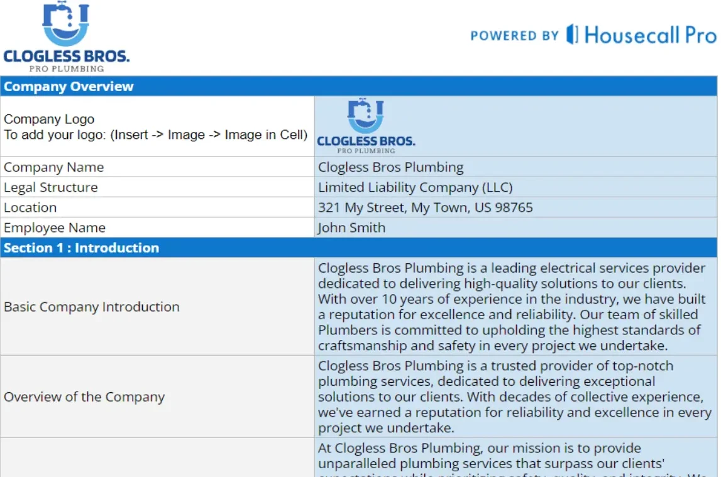Select the Company Name label cell

point(157,167)
